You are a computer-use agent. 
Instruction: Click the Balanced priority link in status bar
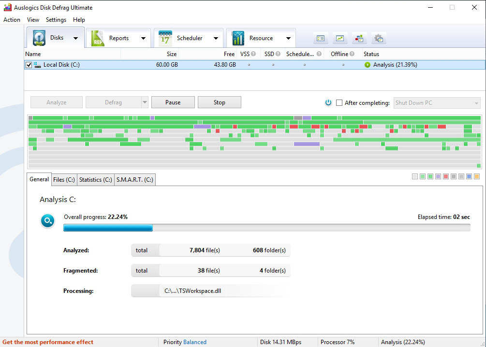pyautogui.click(x=195, y=342)
